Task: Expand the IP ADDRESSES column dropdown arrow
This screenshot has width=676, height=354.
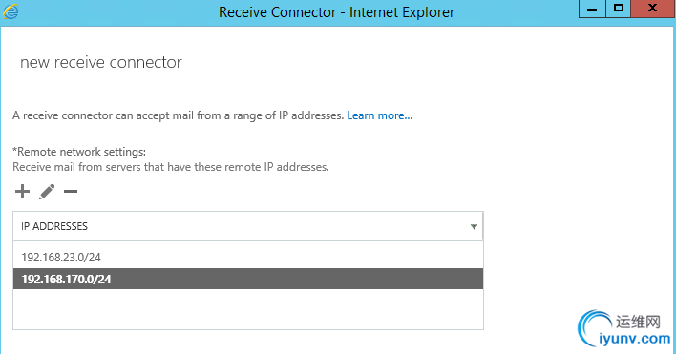Action: (474, 226)
